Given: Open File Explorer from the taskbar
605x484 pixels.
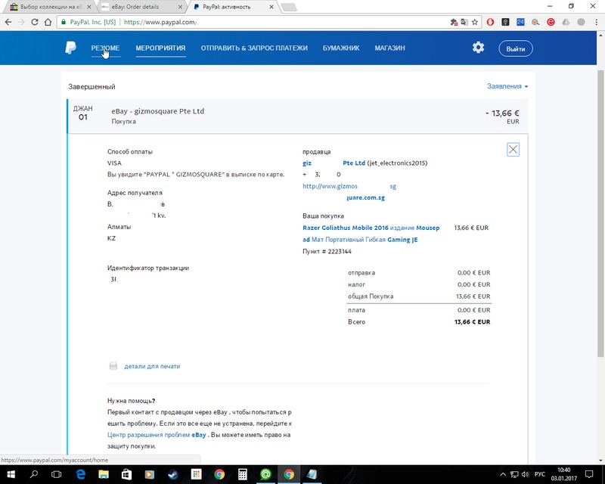Looking at the screenshot, I should (104, 474).
